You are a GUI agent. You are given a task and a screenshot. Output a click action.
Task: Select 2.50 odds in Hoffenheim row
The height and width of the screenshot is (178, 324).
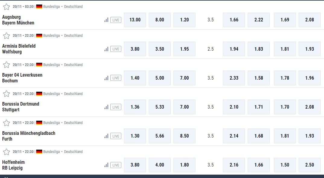coord(310,165)
